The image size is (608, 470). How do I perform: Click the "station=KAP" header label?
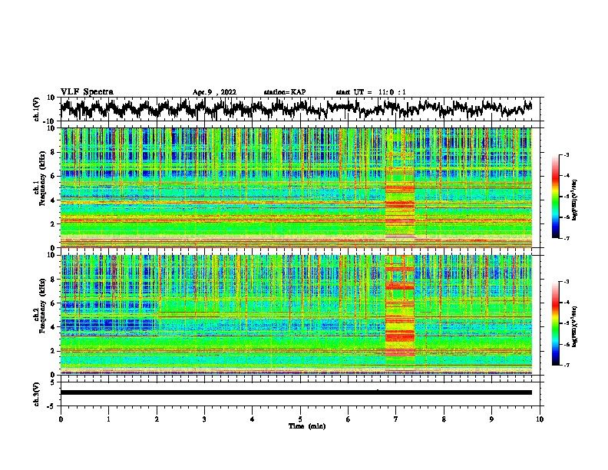(x=285, y=92)
